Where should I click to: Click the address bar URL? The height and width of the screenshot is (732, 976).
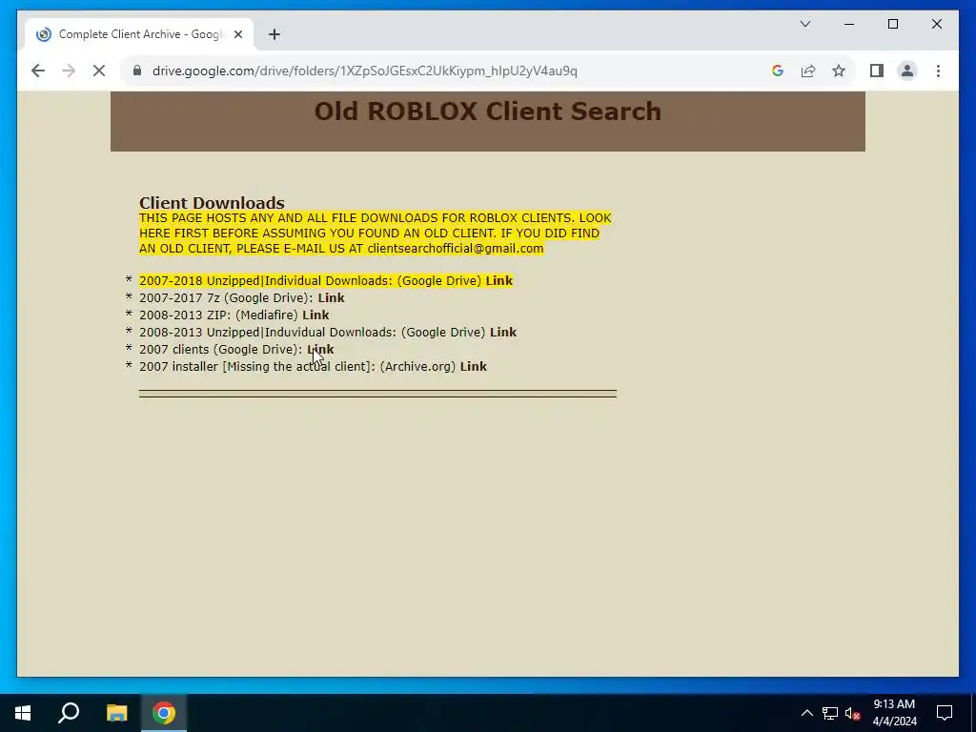(x=365, y=71)
